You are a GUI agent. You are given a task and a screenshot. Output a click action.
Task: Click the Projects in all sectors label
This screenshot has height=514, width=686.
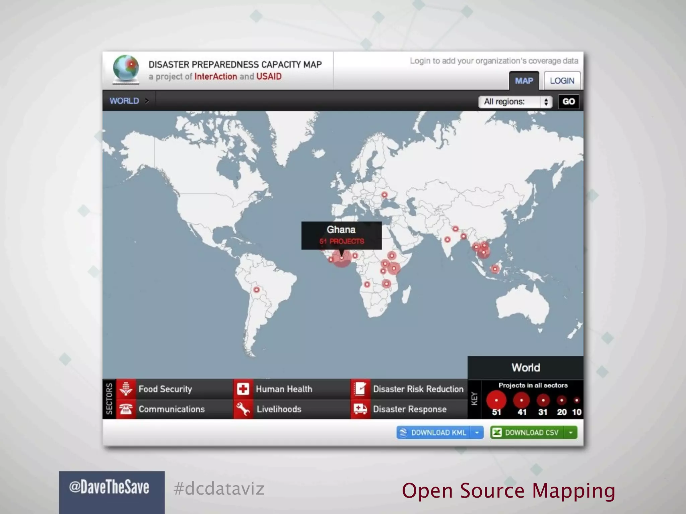(533, 385)
